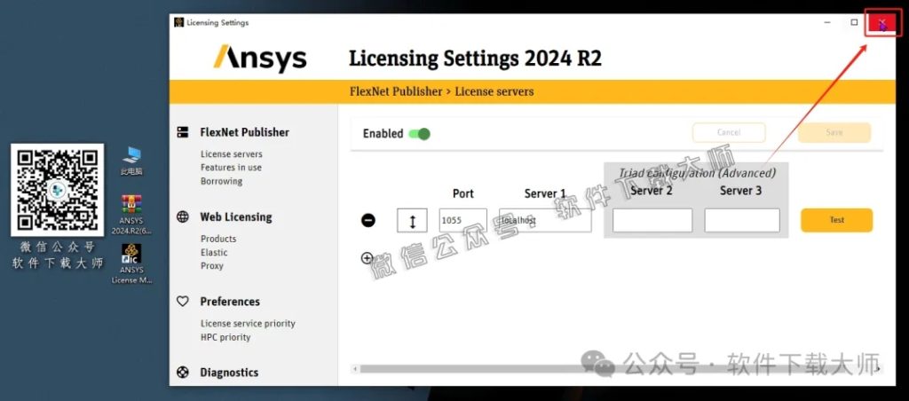Open Web Licensing Products page
The image size is (909, 401).
[218, 239]
